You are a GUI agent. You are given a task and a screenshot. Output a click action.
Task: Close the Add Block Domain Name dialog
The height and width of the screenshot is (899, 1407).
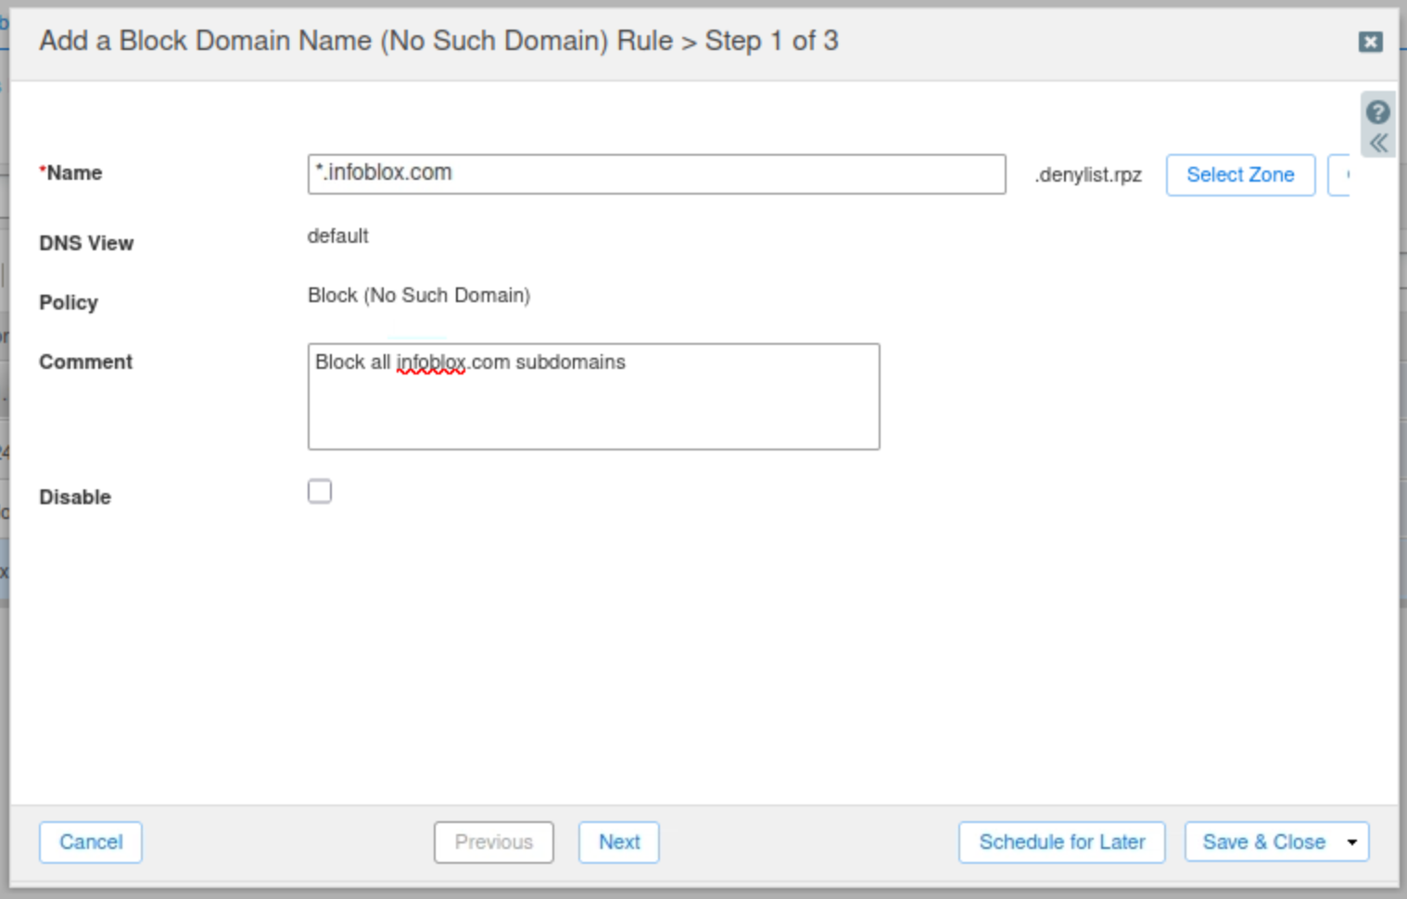tap(1371, 42)
